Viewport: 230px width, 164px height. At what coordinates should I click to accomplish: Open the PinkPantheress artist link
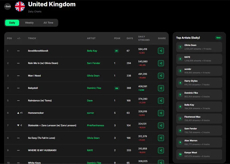[95, 125]
